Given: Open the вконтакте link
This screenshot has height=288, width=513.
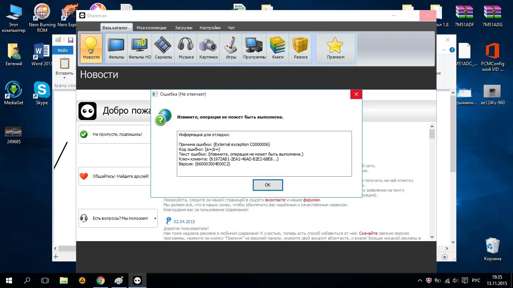Looking at the screenshot, I should [x=275, y=200].
